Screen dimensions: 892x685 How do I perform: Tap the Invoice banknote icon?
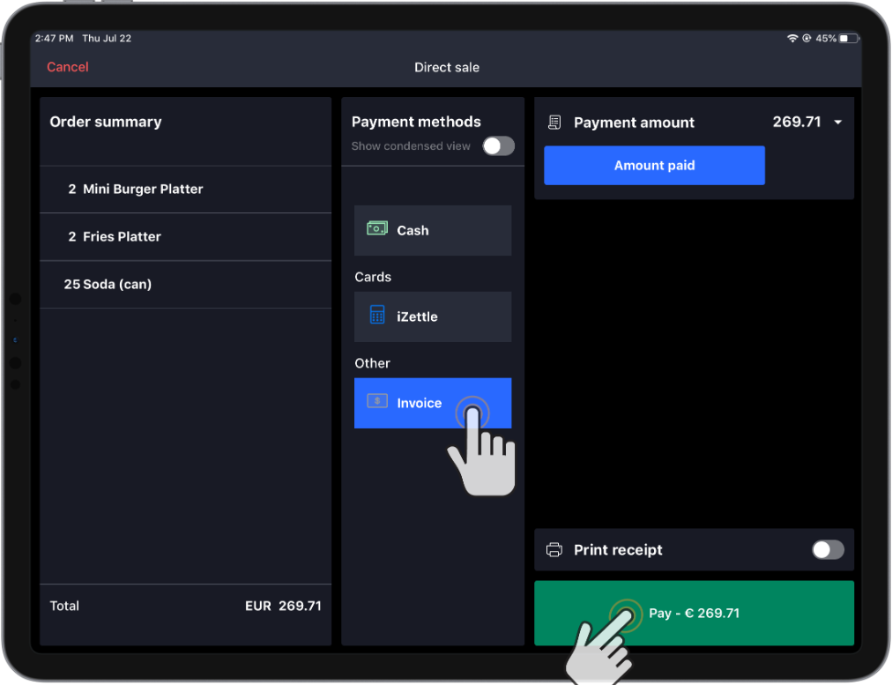[x=377, y=401]
